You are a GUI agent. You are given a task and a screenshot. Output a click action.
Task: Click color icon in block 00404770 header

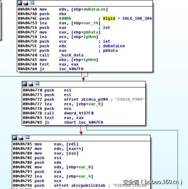coord(25,84)
